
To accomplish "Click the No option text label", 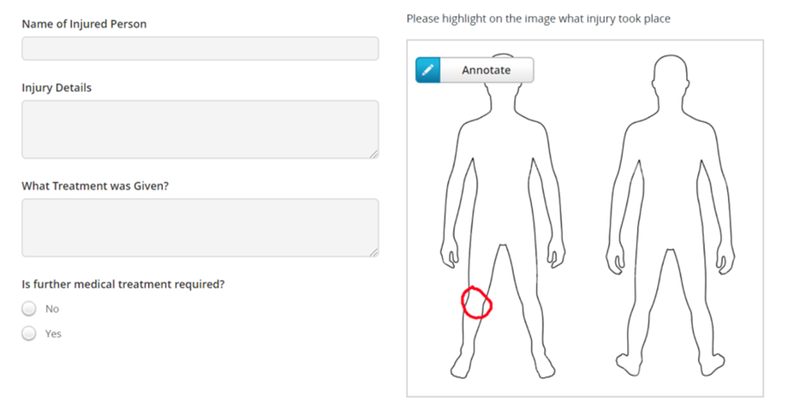I will pyautogui.click(x=52, y=308).
